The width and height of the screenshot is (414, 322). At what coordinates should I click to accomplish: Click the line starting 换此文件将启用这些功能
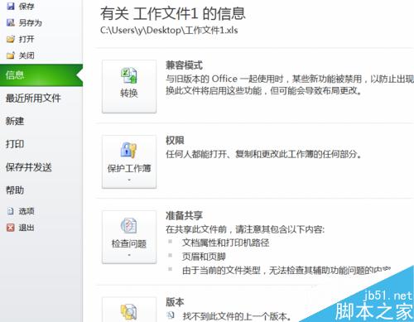coord(264,90)
